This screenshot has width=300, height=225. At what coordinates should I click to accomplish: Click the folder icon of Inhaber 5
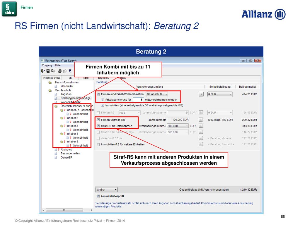click(x=62, y=142)
